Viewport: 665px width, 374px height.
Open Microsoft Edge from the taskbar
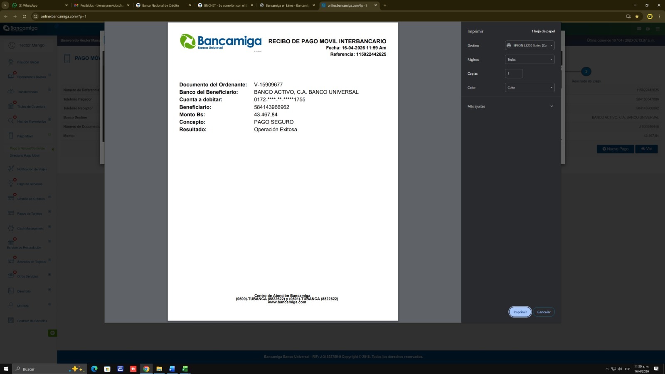click(94, 369)
